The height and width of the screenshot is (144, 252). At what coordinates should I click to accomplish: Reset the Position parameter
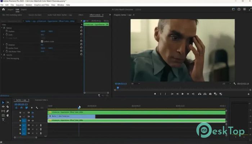coord(81,31)
